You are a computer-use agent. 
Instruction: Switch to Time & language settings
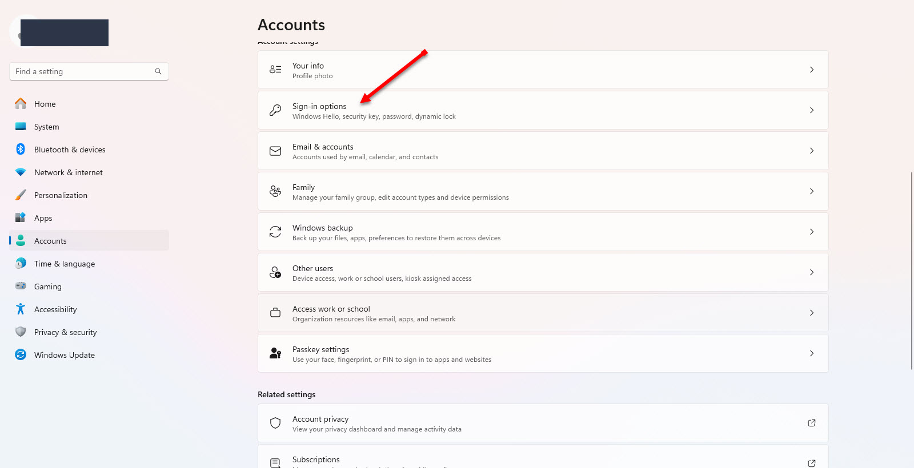[64, 263]
